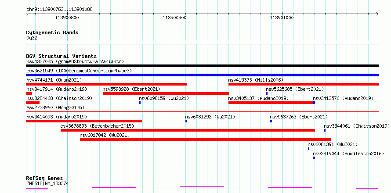The height and width of the screenshot is (193, 391).
Task: Click the small blue nsv6081292 Wu2021 marker
Action: tap(186, 121)
